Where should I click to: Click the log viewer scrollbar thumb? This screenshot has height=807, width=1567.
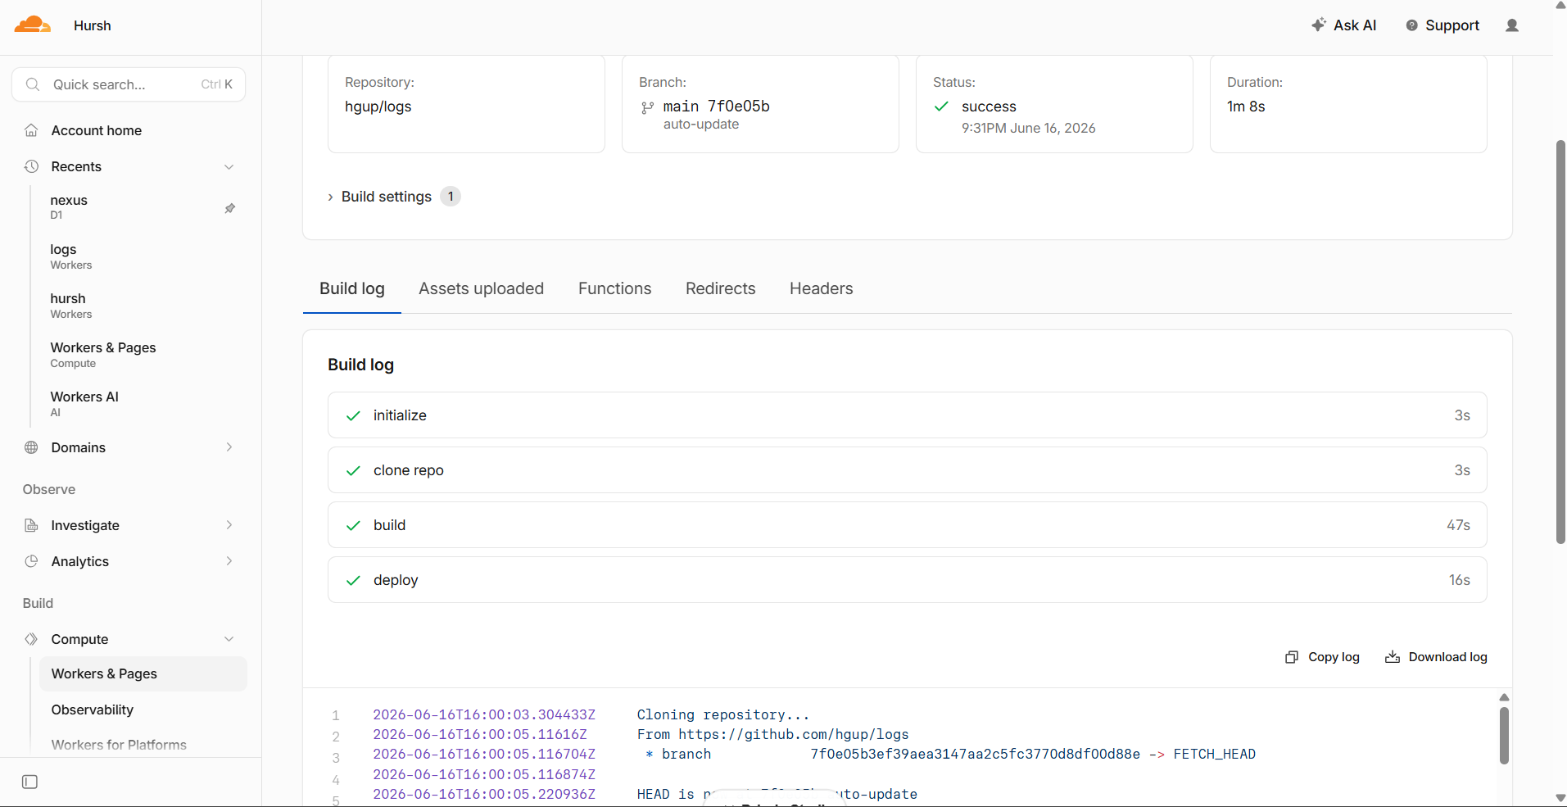[x=1504, y=736]
